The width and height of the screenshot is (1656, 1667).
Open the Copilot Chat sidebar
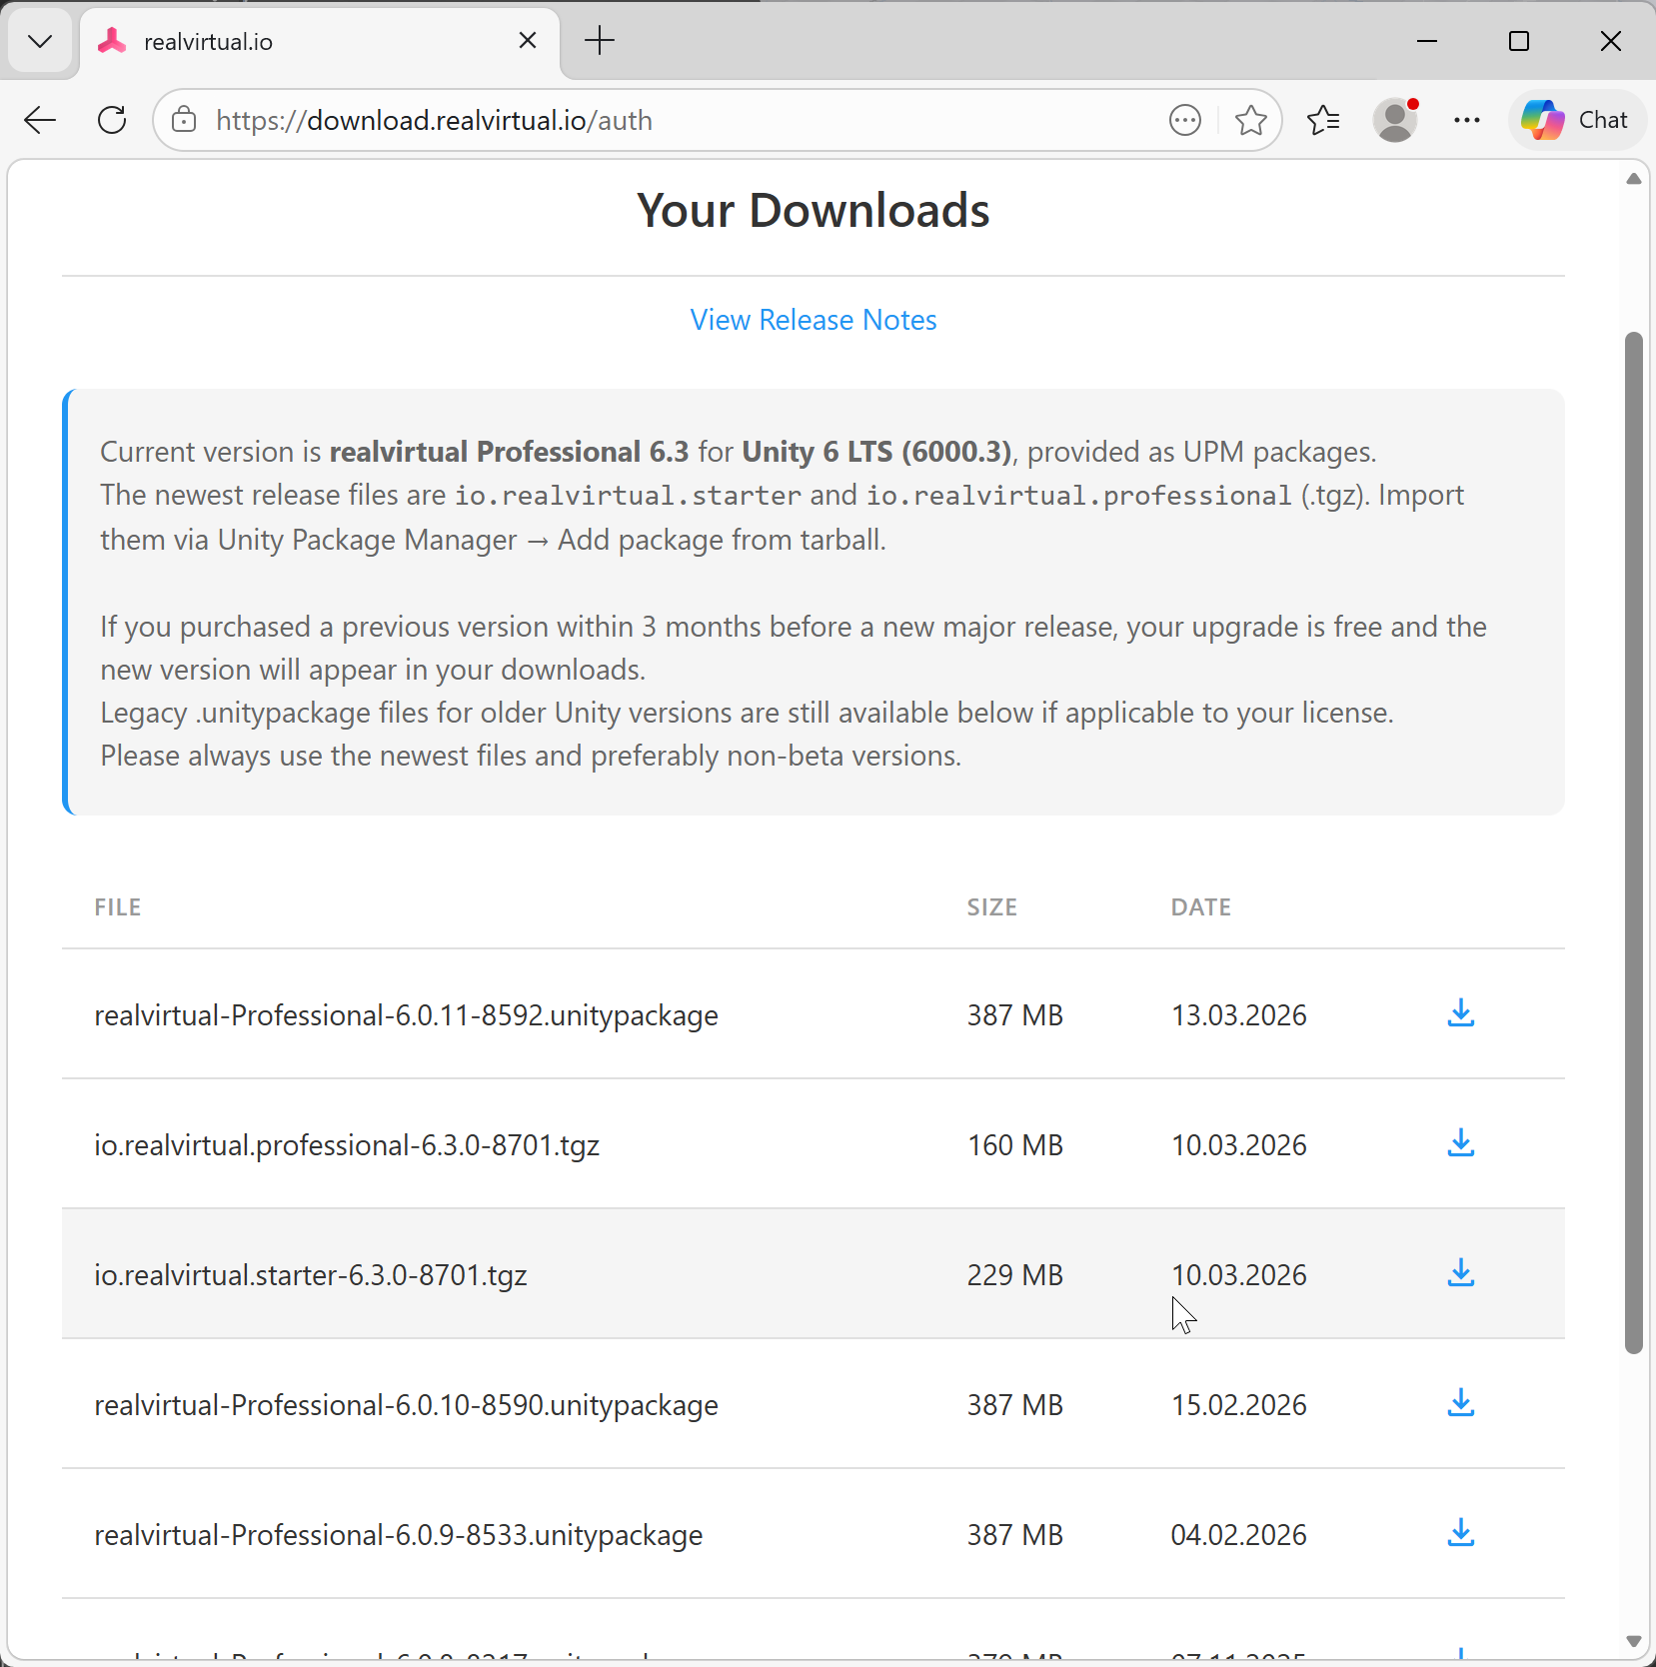tap(1576, 121)
